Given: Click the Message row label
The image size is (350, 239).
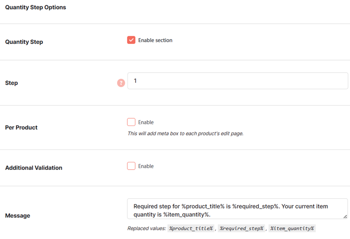Looking at the screenshot, I should click(x=17, y=216).
